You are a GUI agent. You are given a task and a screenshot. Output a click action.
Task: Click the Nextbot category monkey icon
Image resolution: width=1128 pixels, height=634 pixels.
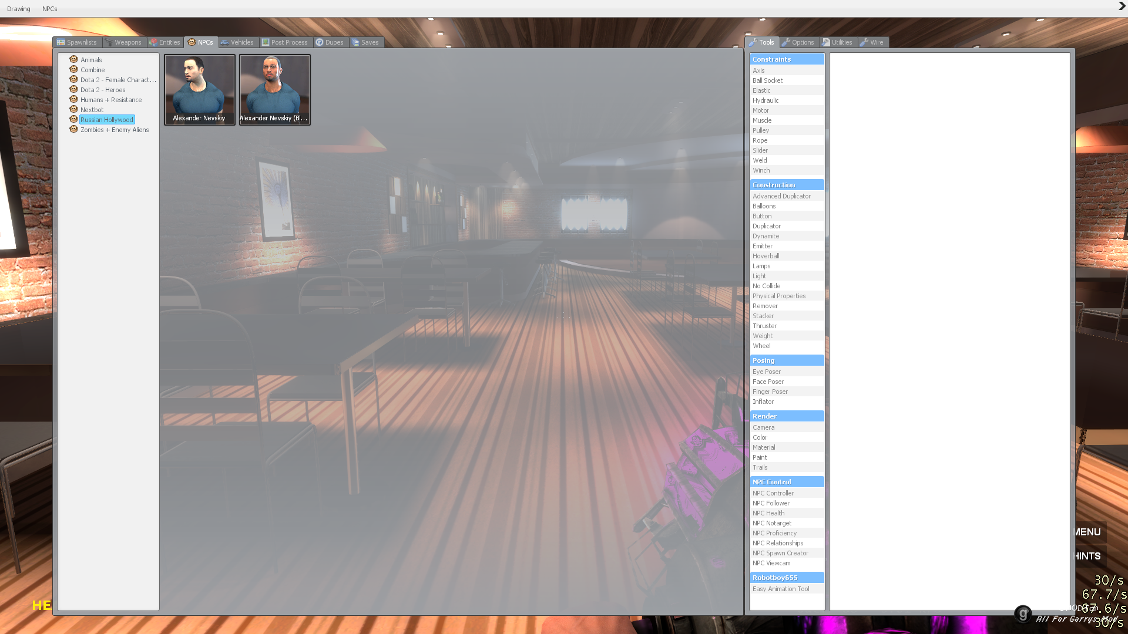(73, 109)
